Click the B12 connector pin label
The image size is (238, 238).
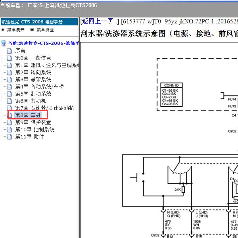170,236
